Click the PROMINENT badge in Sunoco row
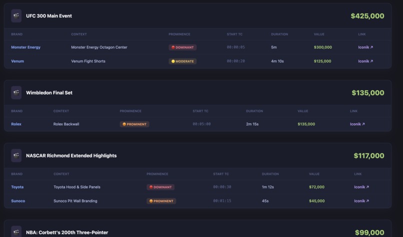Screen dimensions: 403x237 (x=161, y=201)
